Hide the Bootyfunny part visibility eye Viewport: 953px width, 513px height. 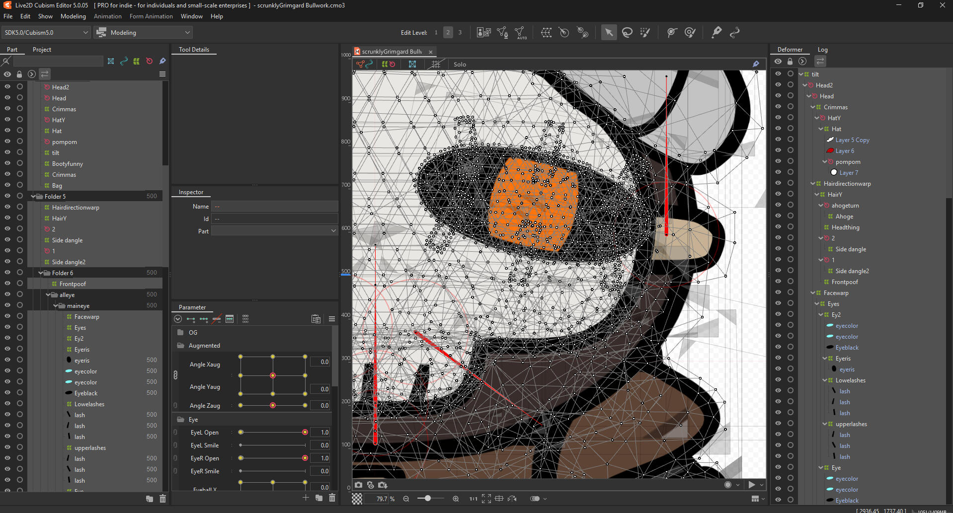click(x=7, y=163)
